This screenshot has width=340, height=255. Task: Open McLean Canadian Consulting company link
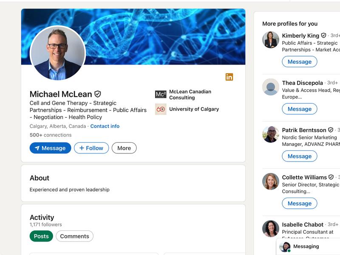coord(190,94)
